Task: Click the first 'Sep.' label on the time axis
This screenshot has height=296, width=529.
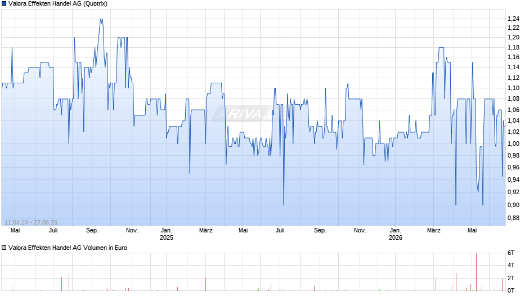Action: pos(92,231)
